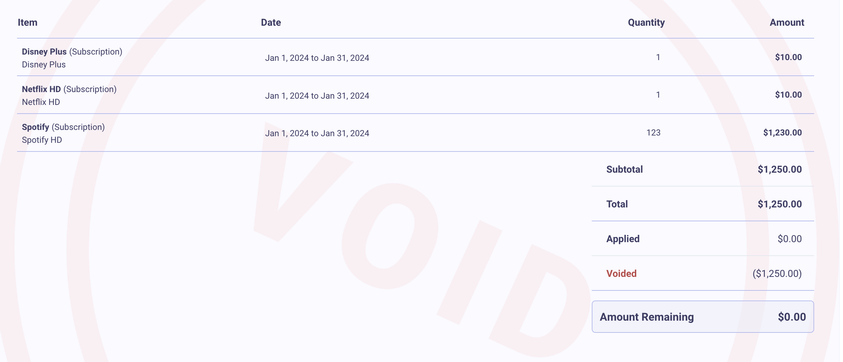Click the Spotify quantity value 123
This screenshot has height=362, width=843.
[x=653, y=133]
